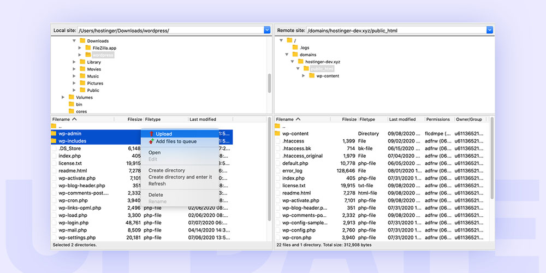Screen dimensions: 546x273
Task: Expand the FileZilla.app tree node
Action: click(80, 48)
